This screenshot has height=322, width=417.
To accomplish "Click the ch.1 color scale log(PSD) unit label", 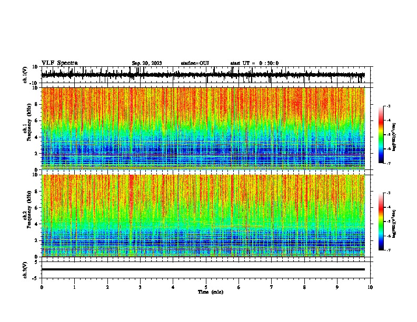I will (394, 137).
